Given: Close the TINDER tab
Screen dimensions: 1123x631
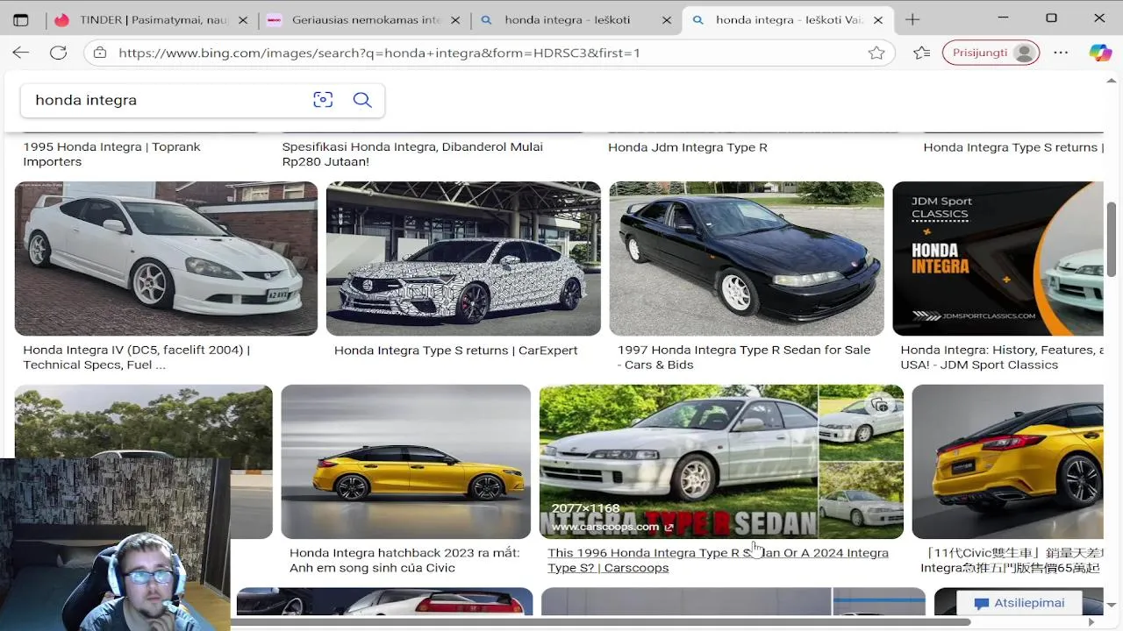Looking at the screenshot, I should (243, 19).
